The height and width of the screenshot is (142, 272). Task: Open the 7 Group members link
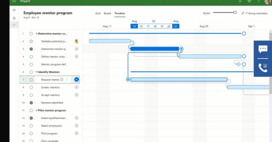(257, 13)
